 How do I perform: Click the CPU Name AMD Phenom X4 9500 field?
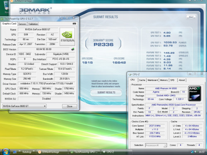pos(166,88)
